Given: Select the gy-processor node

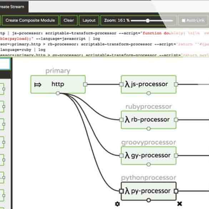Looking at the screenshot, I should [149, 155].
